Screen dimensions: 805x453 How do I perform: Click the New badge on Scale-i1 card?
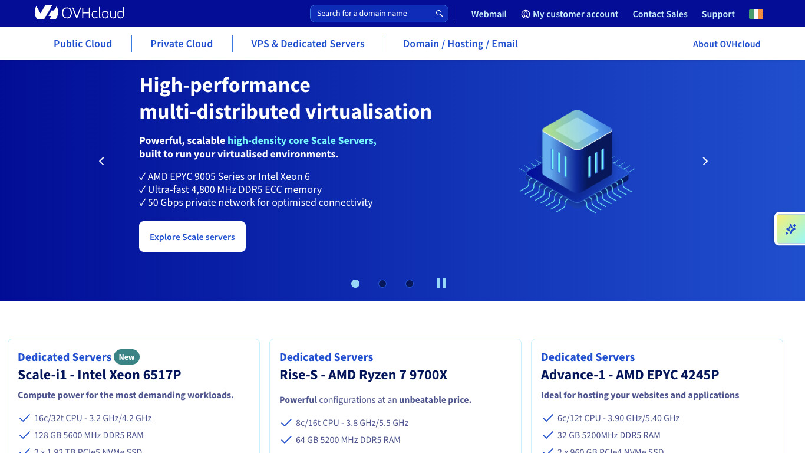(x=127, y=357)
